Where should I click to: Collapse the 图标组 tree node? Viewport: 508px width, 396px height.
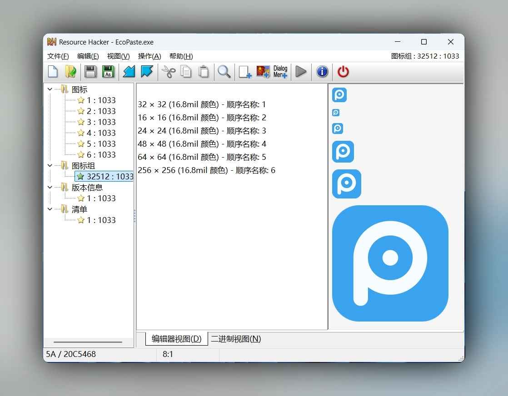50,165
